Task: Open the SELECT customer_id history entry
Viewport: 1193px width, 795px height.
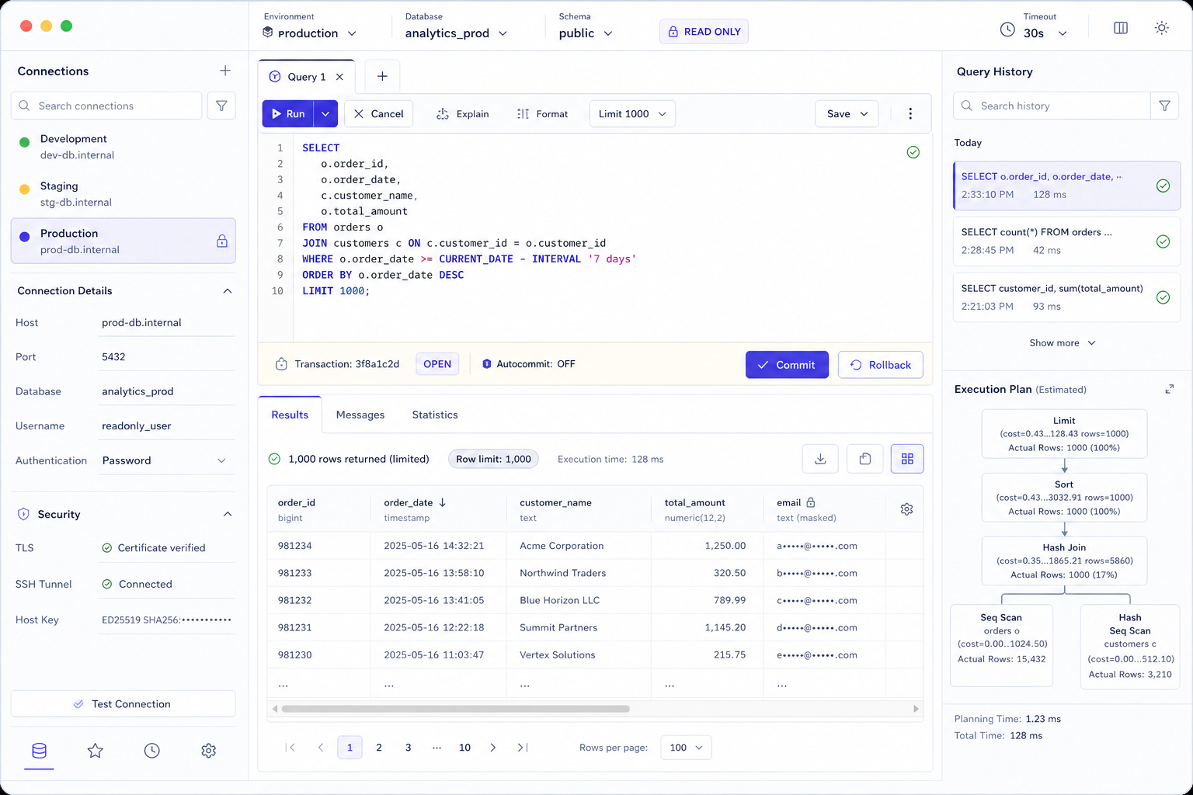Action: click(1066, 297)
